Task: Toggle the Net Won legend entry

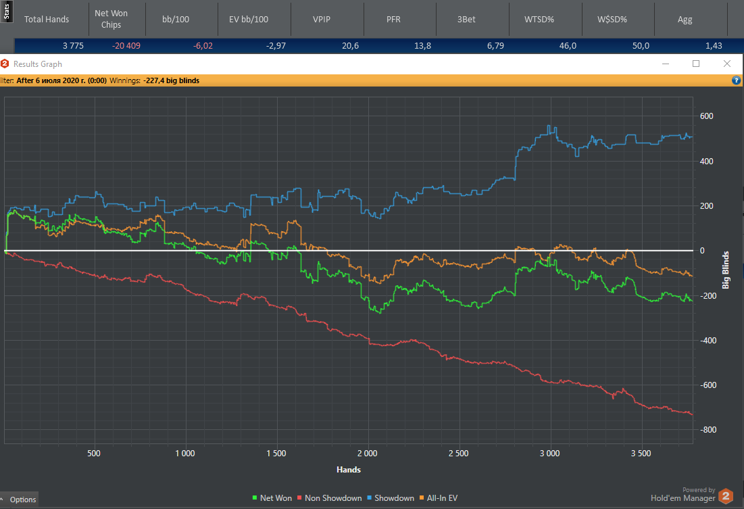Action: 272,498
